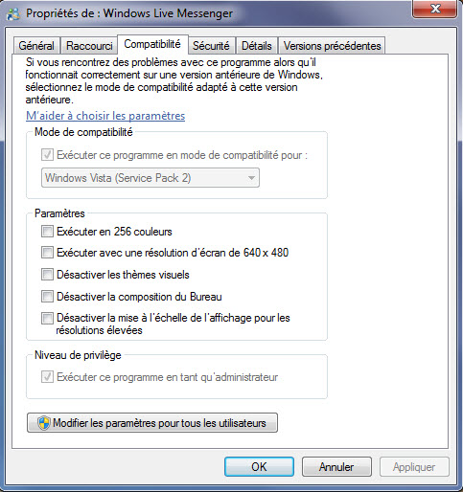Image resolution: width=463 pixels, height=492 pixels.
Task: Enable Exécuter en 256 couleurs checkbox
Action: tap(47, 232)
